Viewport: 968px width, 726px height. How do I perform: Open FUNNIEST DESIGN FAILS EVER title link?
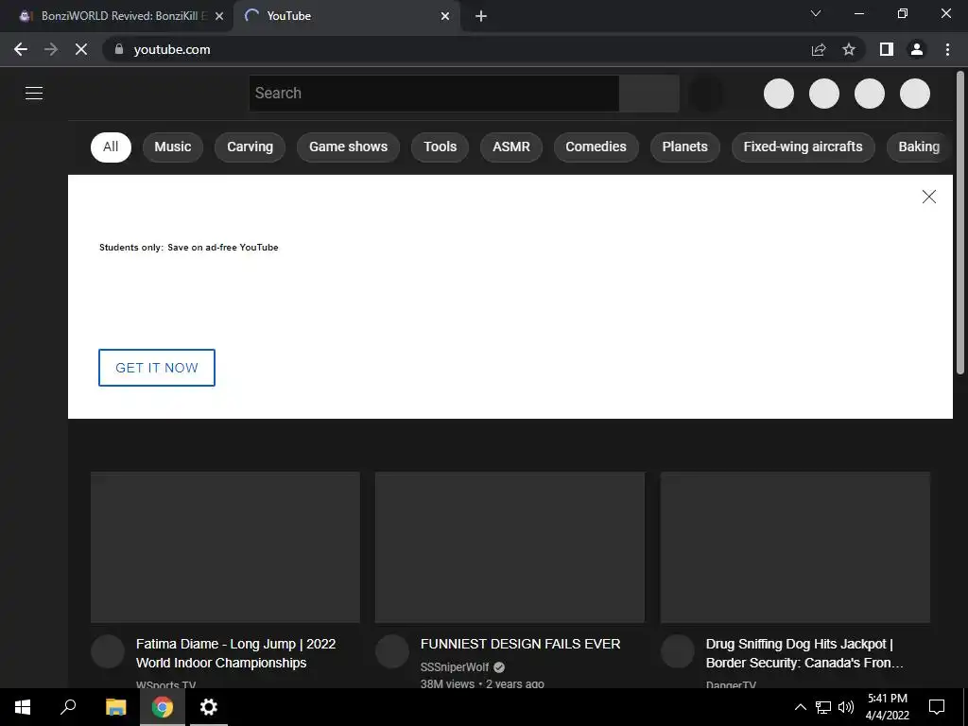click(521, 644)
